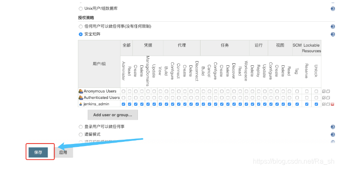This screenshot has height=169, width=338.
Task: Click Add user or group… button
Action: (x=113, y=115)
